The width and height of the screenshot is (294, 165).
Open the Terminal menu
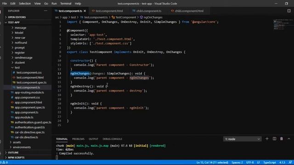click(66, 4)
